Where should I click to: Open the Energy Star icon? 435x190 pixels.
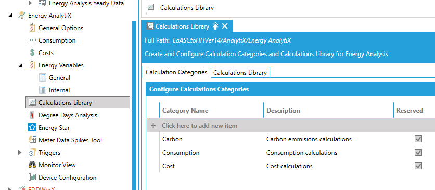[32, 127]
